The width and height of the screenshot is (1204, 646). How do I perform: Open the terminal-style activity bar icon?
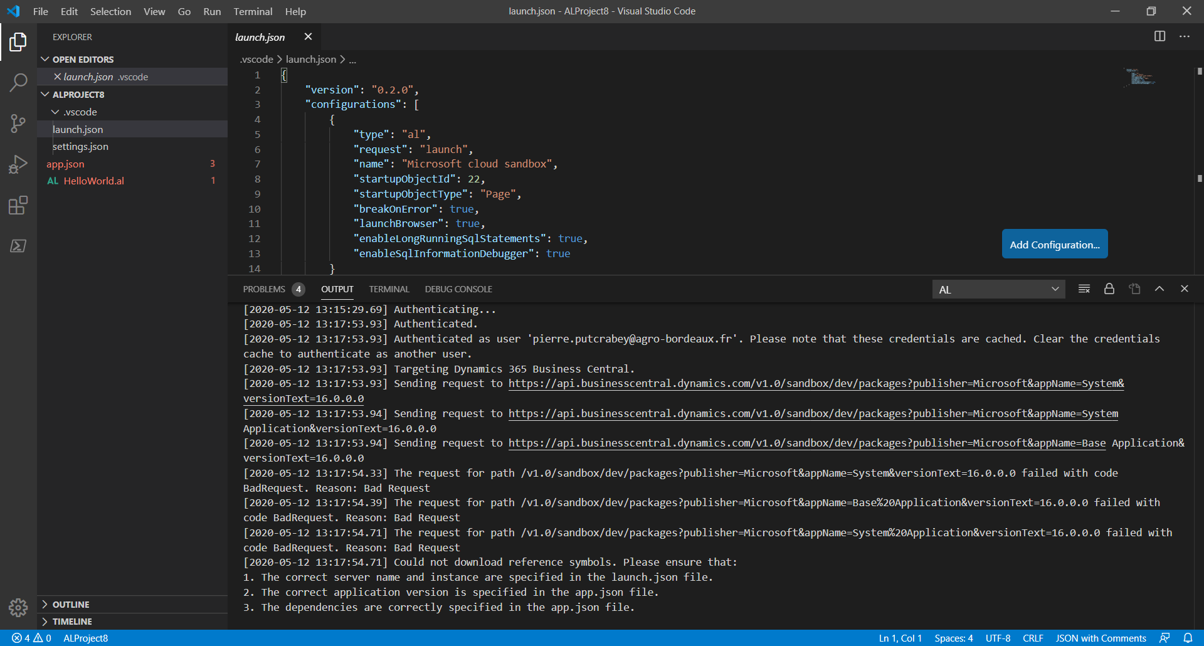point(18,246)
